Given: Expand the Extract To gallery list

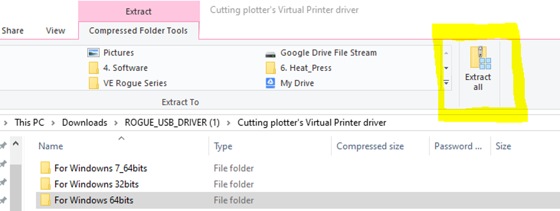Looking at the screenshot, I should (x=446, y=83).
